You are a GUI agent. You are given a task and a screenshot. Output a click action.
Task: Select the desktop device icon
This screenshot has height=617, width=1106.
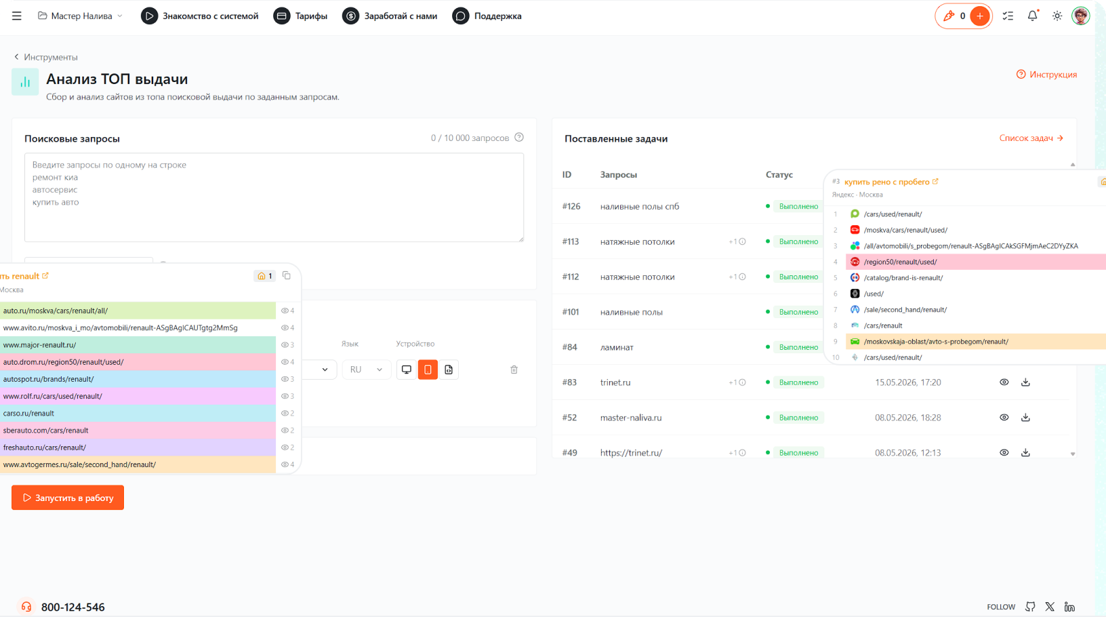point(407,370)
